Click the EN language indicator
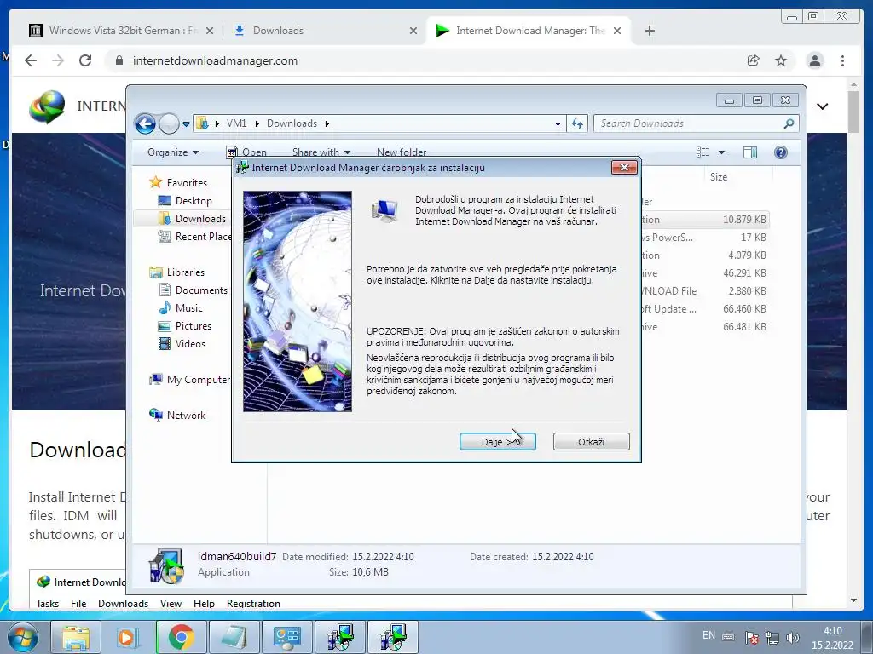 click(x=708, y=635)
